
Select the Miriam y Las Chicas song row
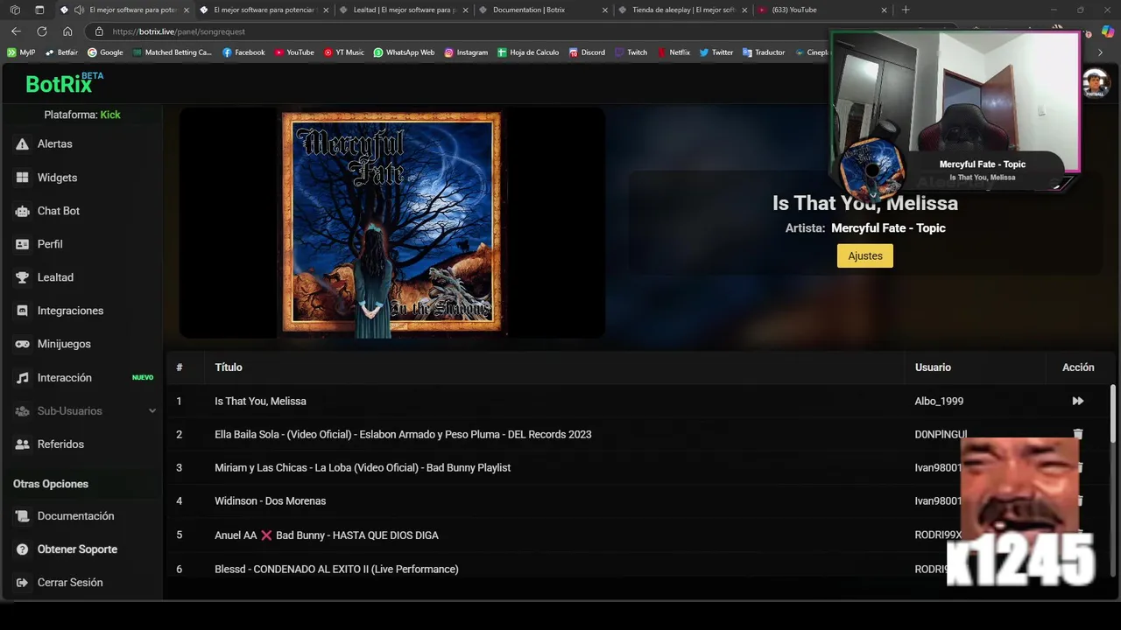coord(639,468)
